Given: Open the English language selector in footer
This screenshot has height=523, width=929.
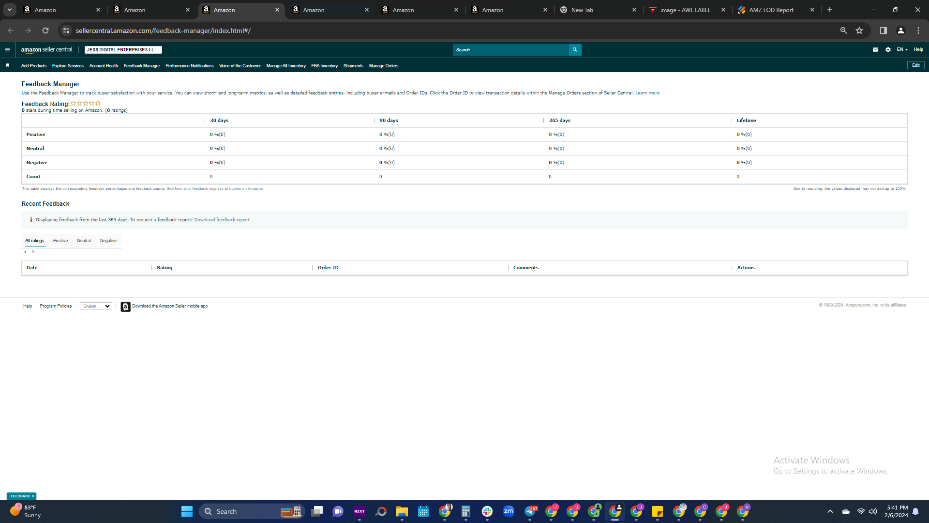Looking at the screenshot, I should click(96, 306).
